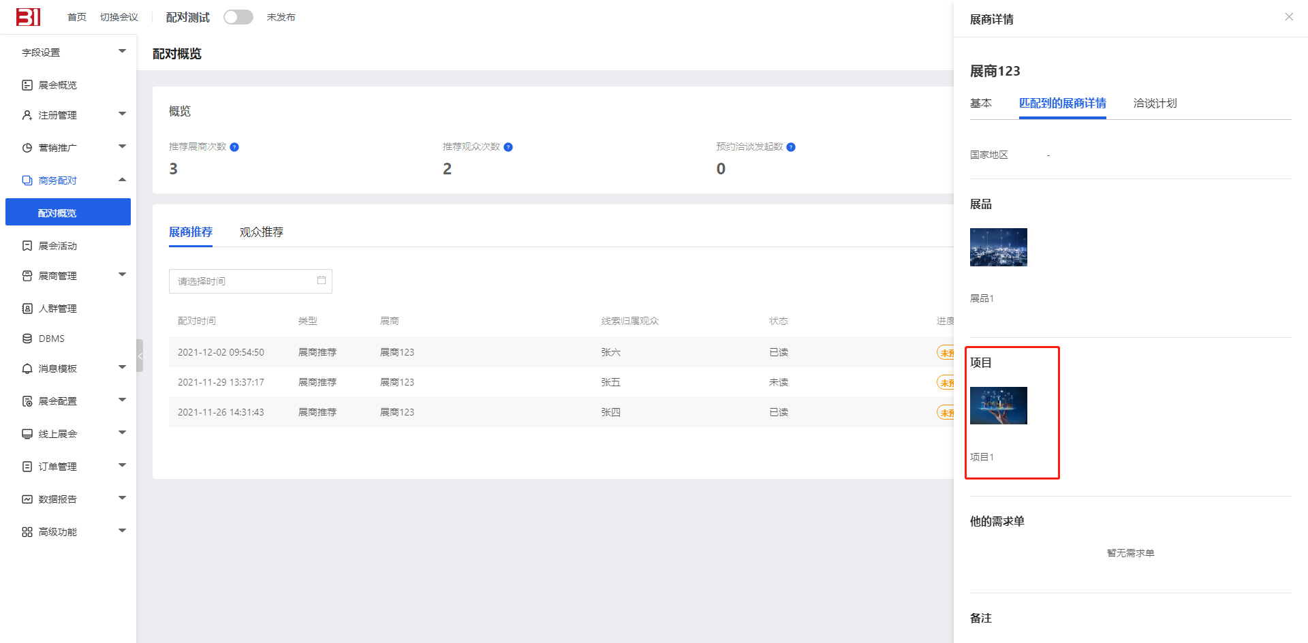Click 切换会议 in the top bar
The image size is (1308, 643).
[x=119, y=17]
